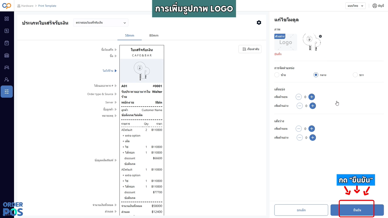Expand หมายเหตุ module arrow
Viewport: 388px width, 218px height.
click(x=116, y=116)
